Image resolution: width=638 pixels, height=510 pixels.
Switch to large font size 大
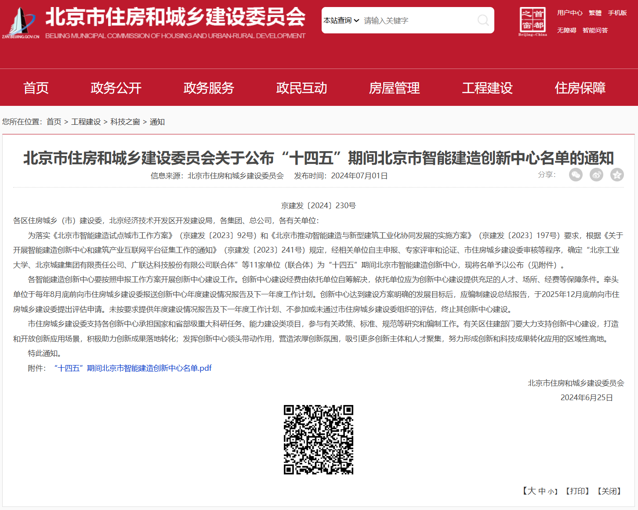(x=532, y=491)
